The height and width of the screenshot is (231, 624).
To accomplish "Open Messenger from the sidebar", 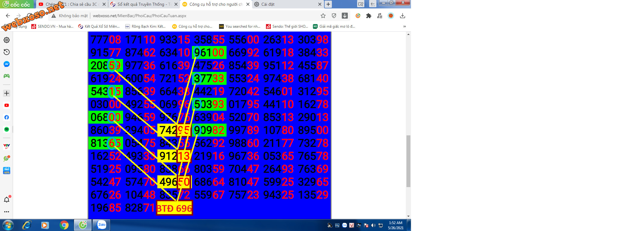I will 7,64.
